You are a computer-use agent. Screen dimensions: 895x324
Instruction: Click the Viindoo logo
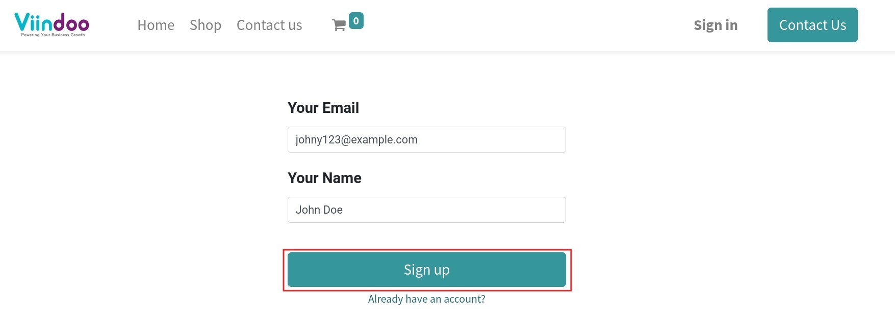[52, 22]
